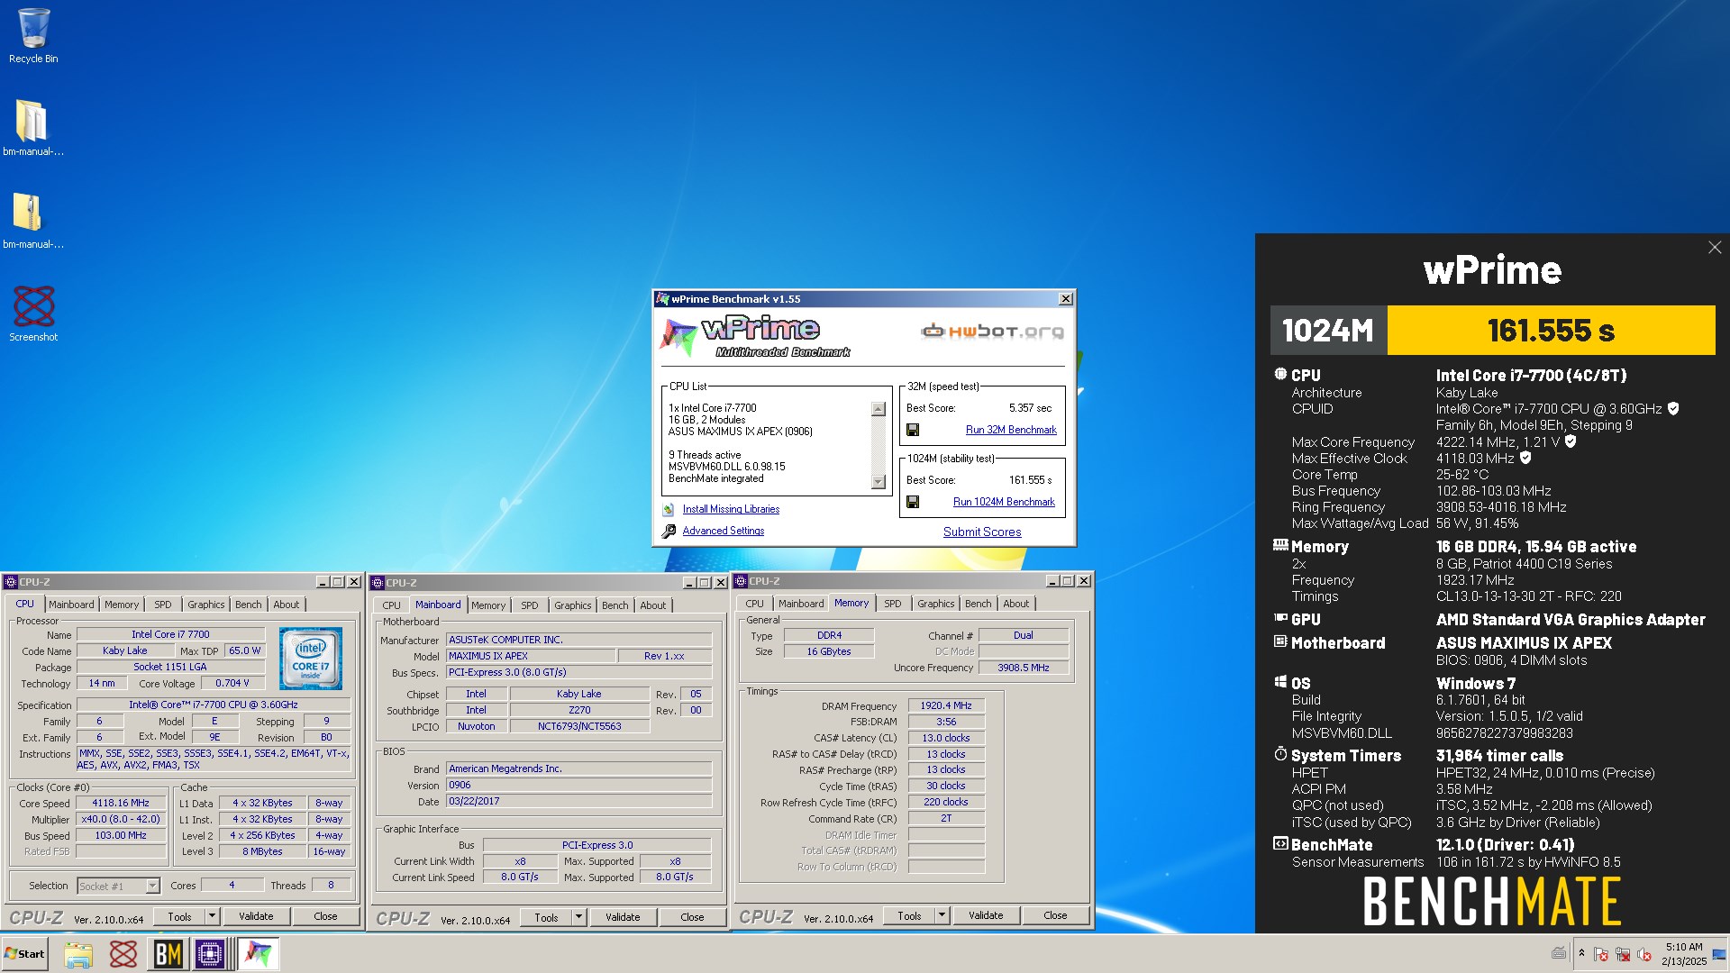Click the Max Effective Clock verified shield icon
The width and height of the screenshot is (1730, 973).
1525,458
